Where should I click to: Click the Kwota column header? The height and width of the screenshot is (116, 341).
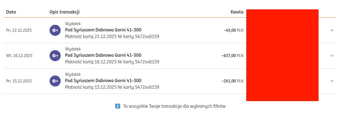tap(237, 12)
